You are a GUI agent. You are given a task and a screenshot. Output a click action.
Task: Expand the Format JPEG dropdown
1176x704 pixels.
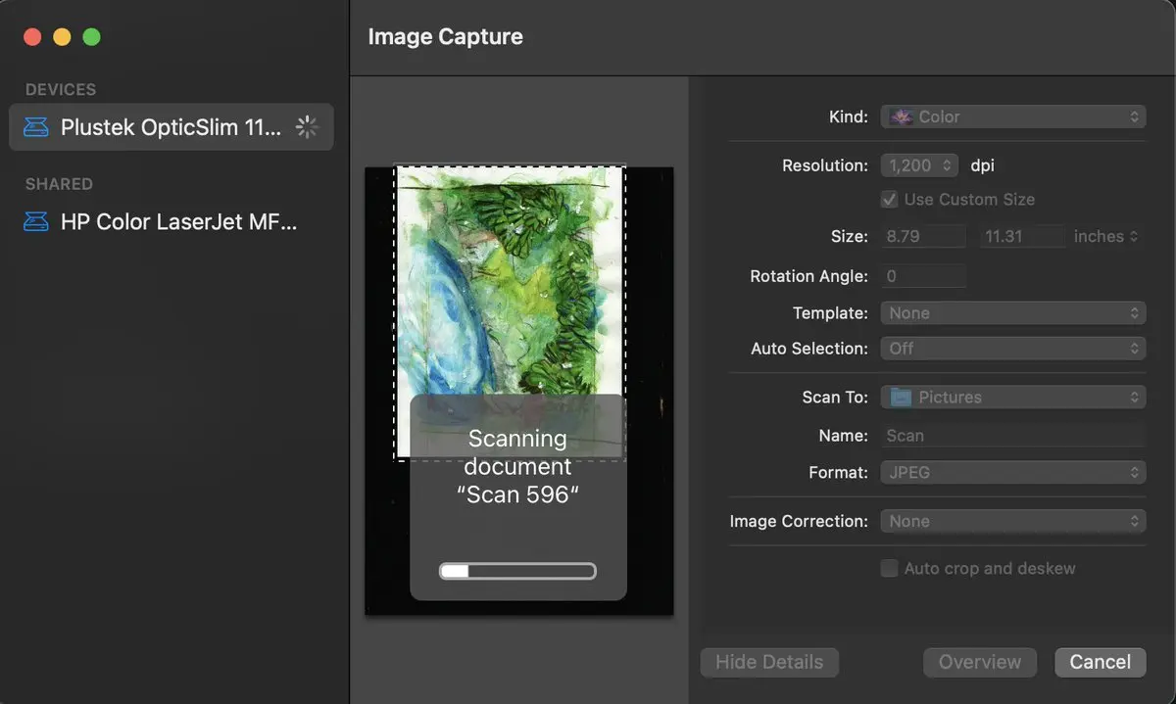tap(1012, 473)
